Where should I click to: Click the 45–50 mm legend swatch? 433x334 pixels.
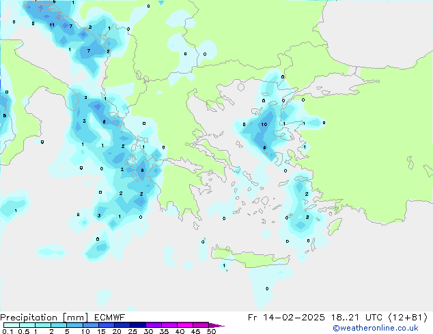point(201,325)
